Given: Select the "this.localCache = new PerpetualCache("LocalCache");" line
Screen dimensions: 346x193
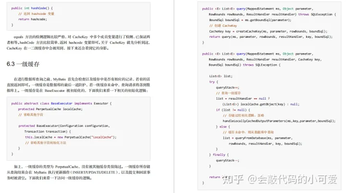Looking at the screenshot, I should coord(71,137).
